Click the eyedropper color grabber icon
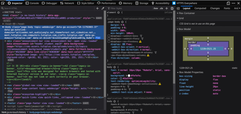Viewport: 241px width, 114px height. point(103,8)
